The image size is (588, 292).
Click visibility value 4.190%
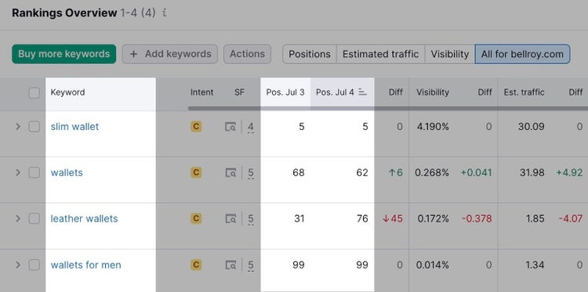(433, 127)
